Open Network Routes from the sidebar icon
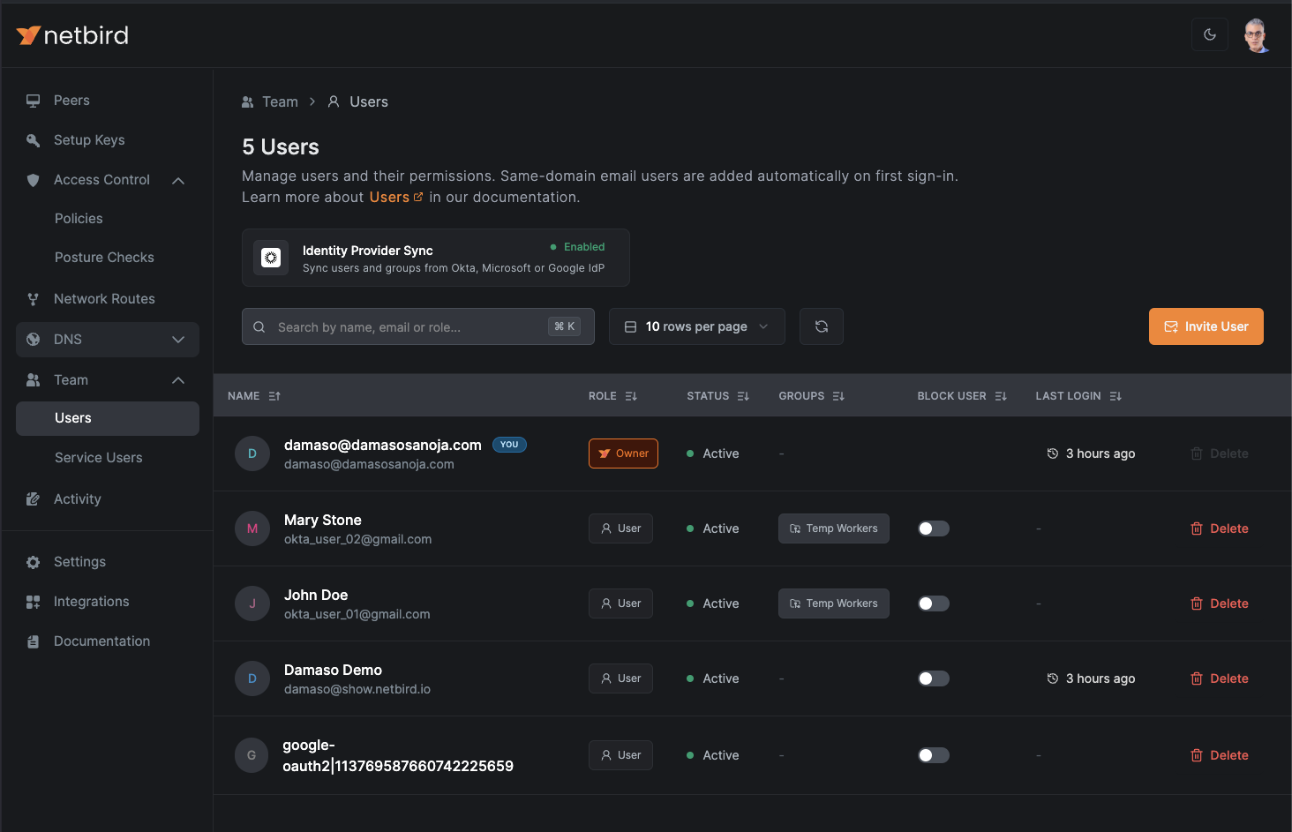This screenshot has width=1292, height=832. [33, 298]
